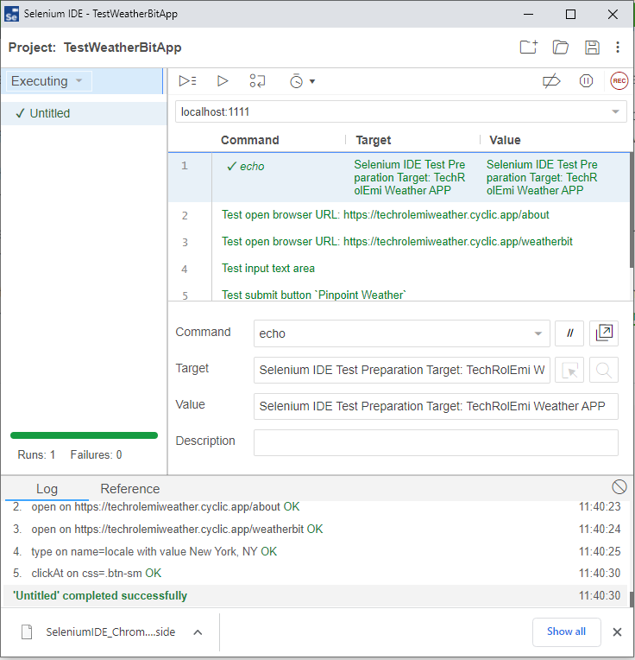
Task: Click find target in page magnifier icon
Action: [604, 370]
